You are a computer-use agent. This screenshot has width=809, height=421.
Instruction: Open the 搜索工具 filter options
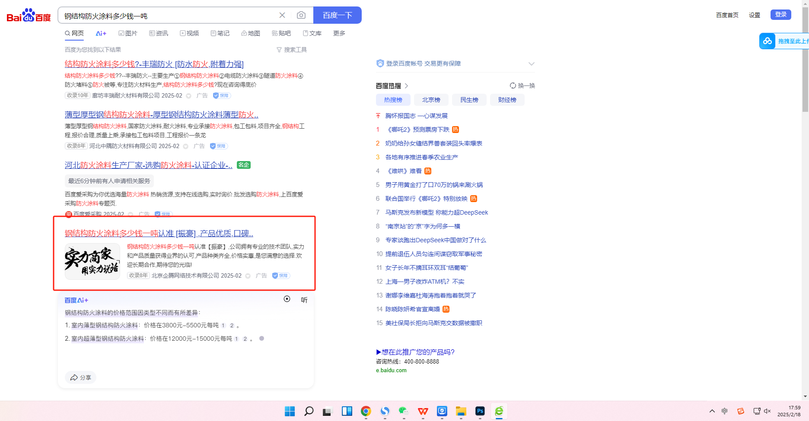click(292, 50)
